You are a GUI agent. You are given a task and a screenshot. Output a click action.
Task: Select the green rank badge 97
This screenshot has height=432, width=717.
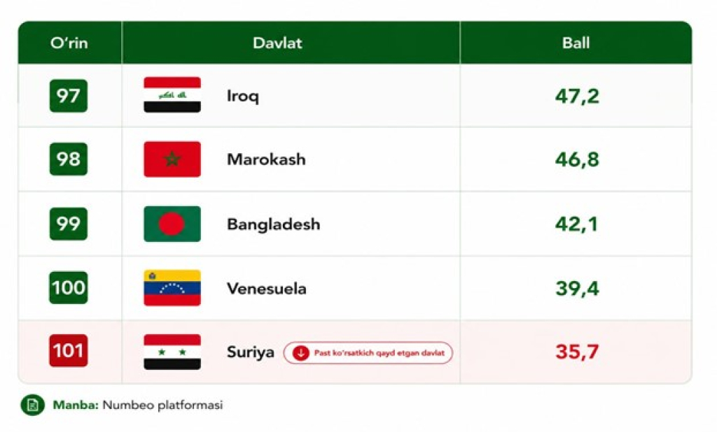pos(69,96)
